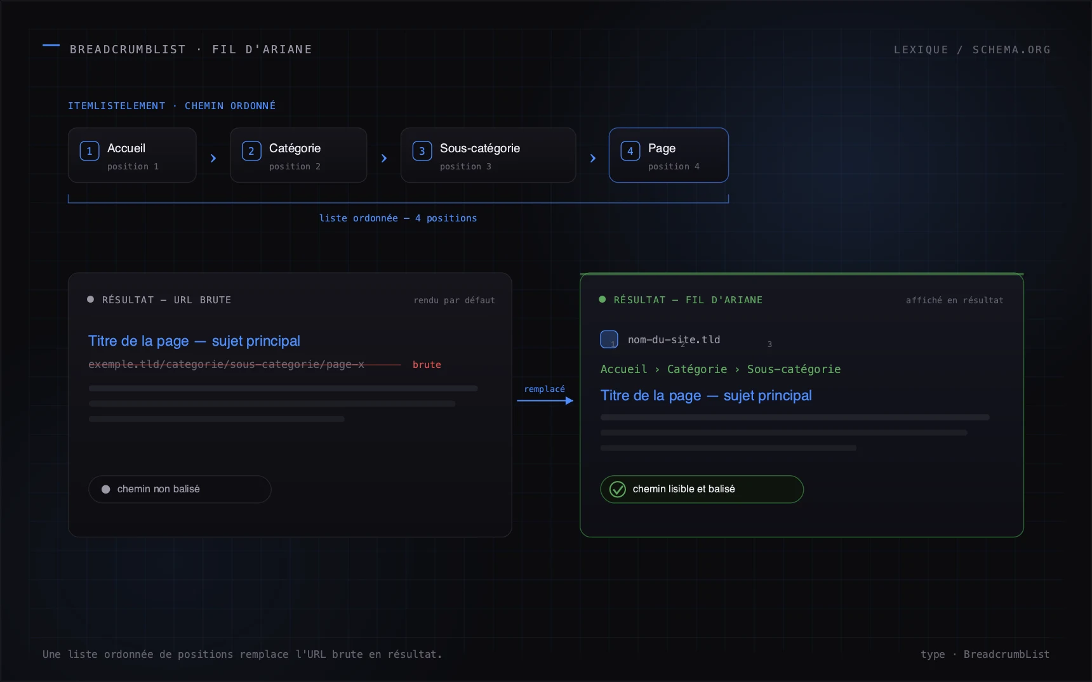Screen dimensions: 1092x682
Task: Click the 'remplacé' arrow label
Action: 544,389
